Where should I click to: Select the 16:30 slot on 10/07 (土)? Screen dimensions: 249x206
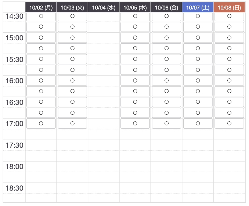click(x=198, y=102)
